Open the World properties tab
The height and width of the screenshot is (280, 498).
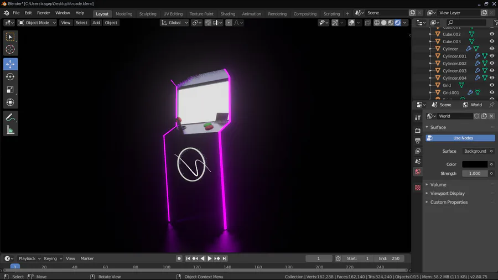(x=418, y=172)
